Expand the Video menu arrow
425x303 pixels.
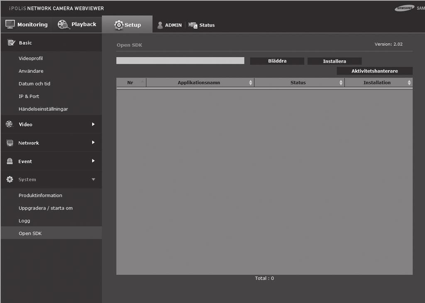[x=93, y=124]
